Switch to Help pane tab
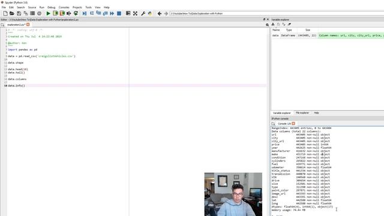The image size is (384, 216). [x=316, y=113]
